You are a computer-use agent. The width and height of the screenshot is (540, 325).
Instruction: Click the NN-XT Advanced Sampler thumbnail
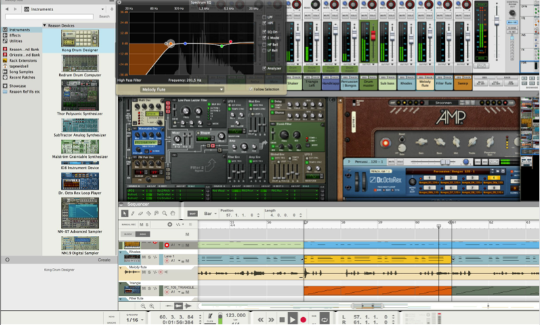pyautogui.click(x=80, y=213)
